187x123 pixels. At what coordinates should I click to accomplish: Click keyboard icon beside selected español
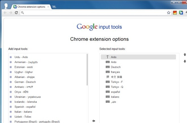click(108, 92)
